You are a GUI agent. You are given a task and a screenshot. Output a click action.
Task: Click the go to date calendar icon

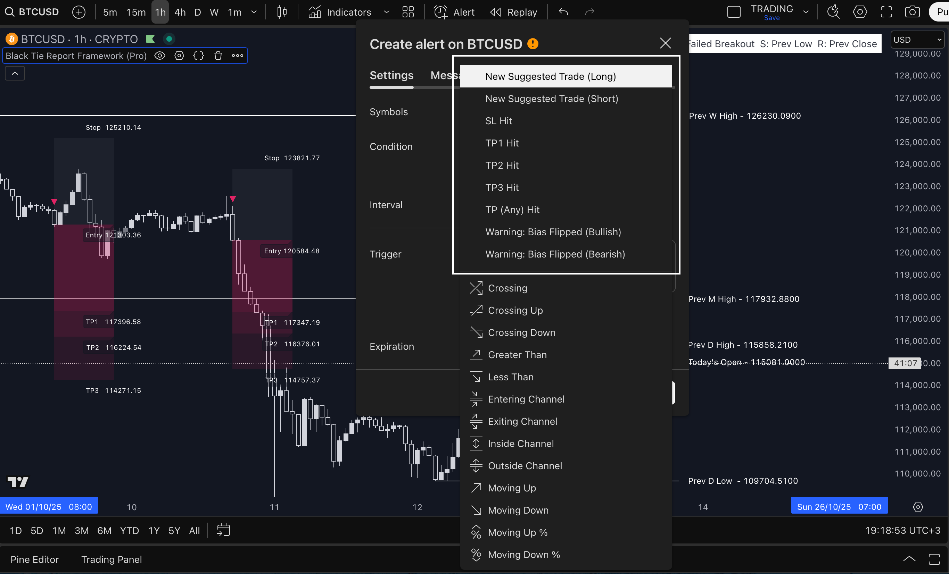pyautogui.click(x=223, y=530)
